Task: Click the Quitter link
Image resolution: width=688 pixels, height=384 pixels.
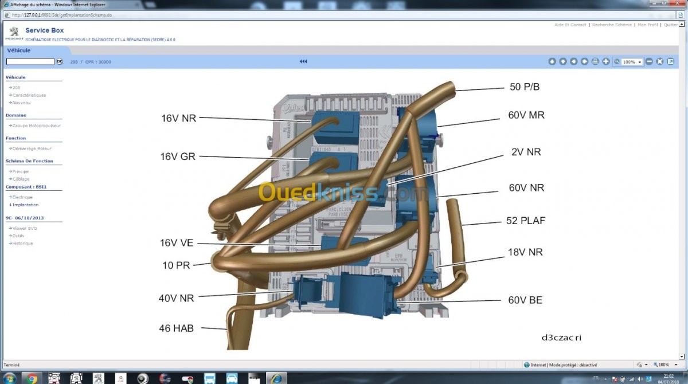Action: [670, 25]
